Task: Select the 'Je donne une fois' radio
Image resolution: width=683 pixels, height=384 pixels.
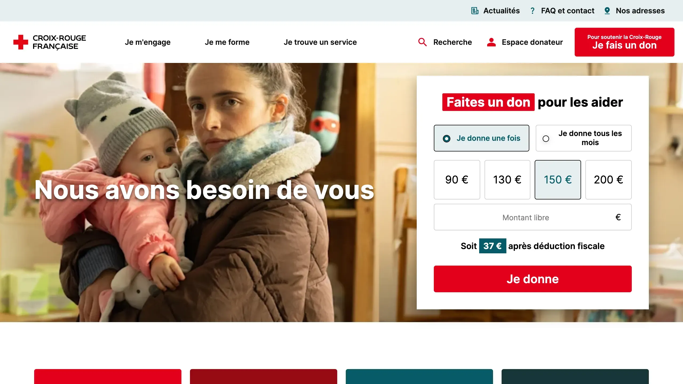Action: pos(481,138)
